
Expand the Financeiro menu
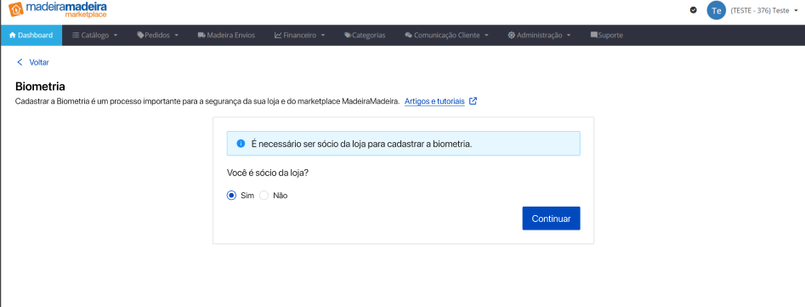click(x=299, y=36)
